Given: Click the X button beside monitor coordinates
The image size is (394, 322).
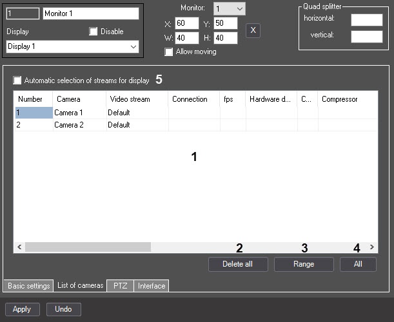Looking at the screenshot, I should pyautogui.click(x=253, y=30).
